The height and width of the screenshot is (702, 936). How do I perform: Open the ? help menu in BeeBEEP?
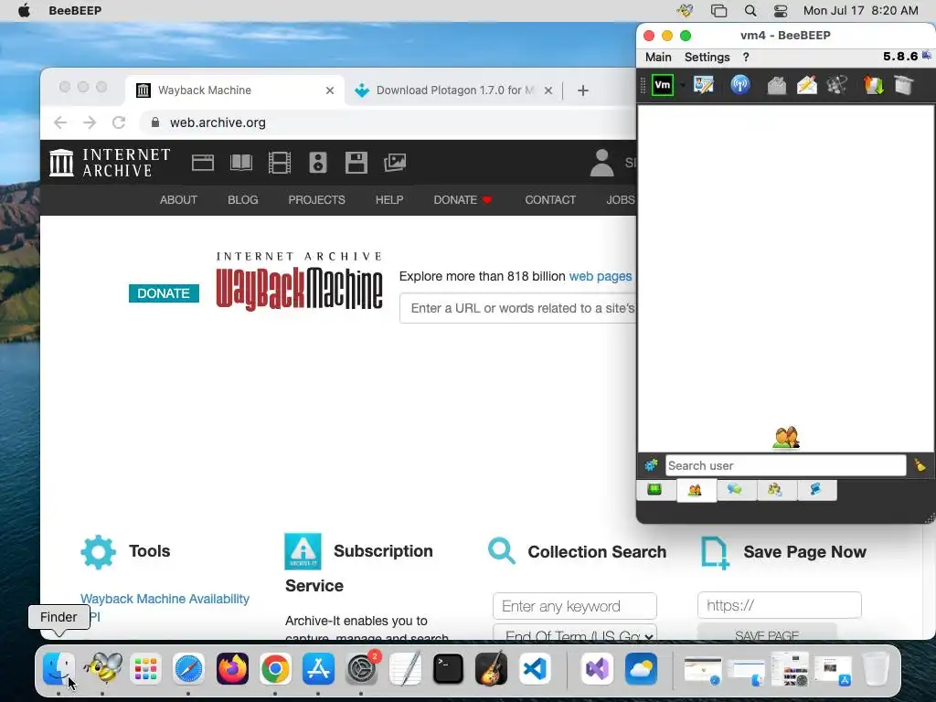(746, 57)
